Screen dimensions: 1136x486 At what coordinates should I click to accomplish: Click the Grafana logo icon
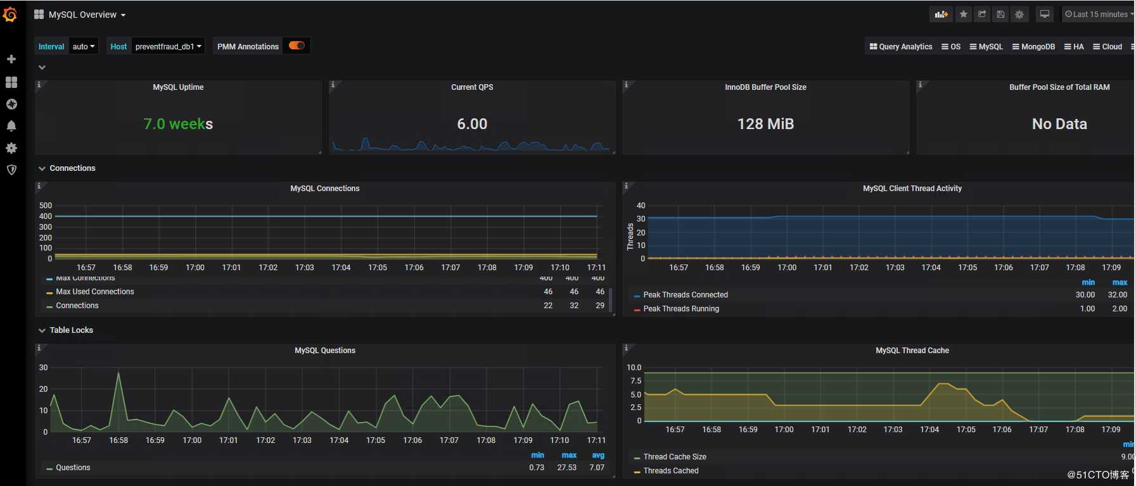pos(10,14)
